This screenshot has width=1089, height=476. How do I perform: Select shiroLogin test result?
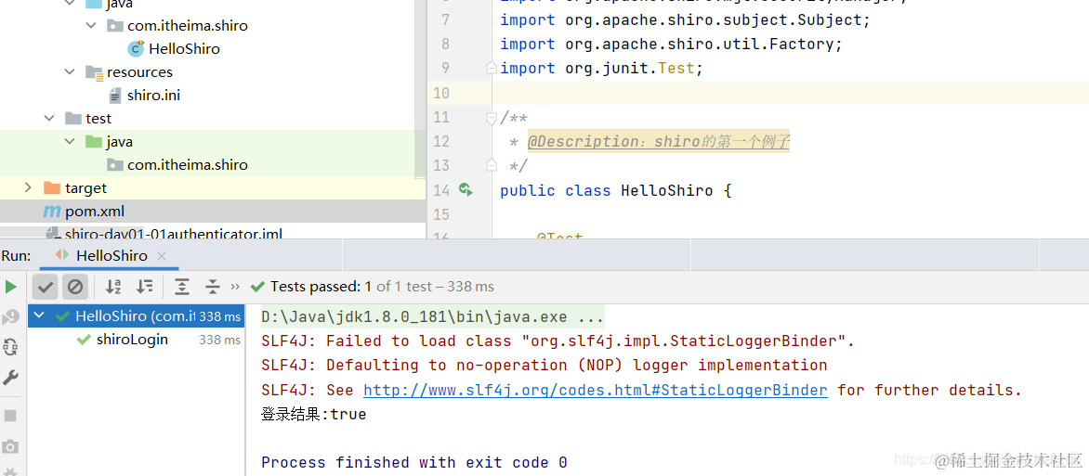point(132,340)
